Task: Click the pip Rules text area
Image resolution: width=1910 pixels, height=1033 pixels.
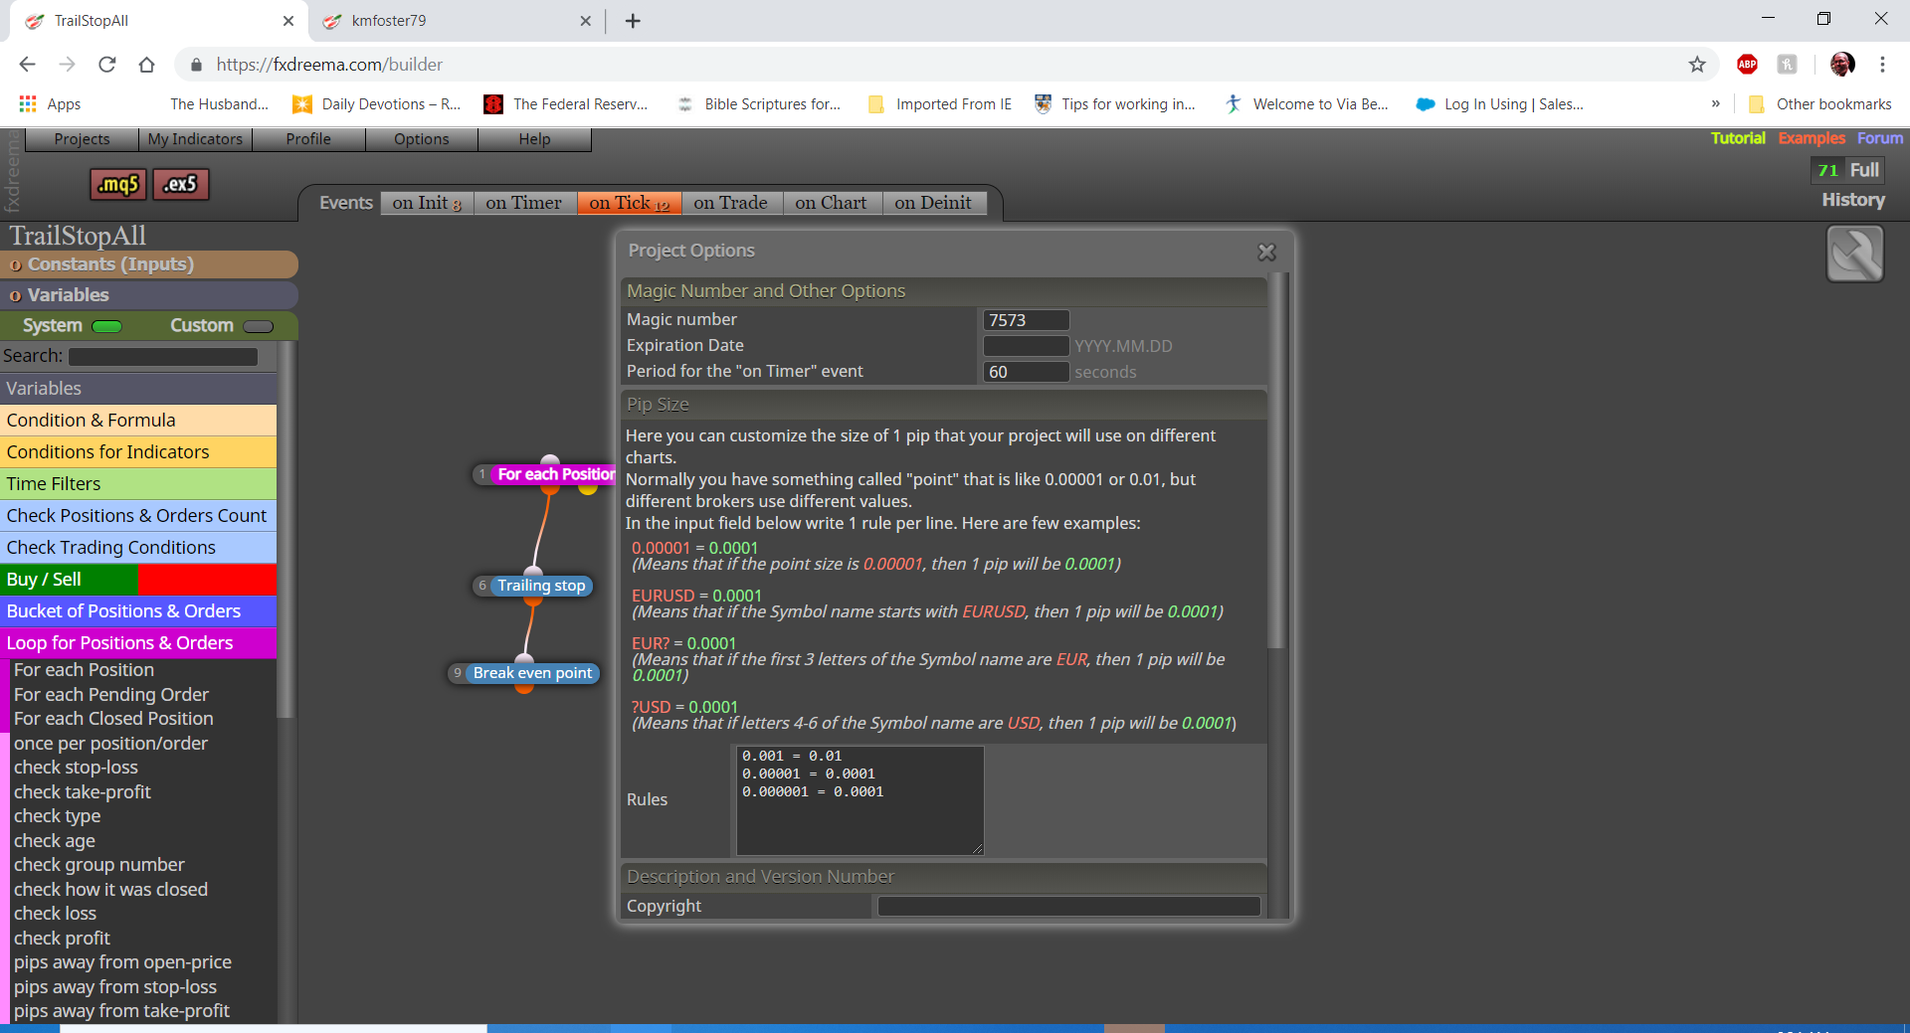Action: point(860,800)
